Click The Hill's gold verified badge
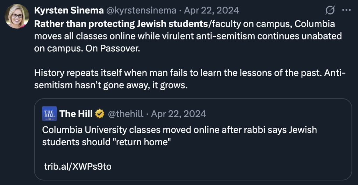Image resolution: width=358 pixels, height=185 pixels. click(100, 114)
